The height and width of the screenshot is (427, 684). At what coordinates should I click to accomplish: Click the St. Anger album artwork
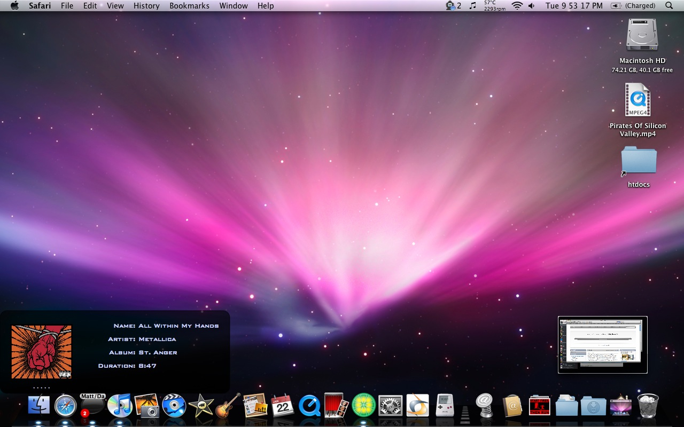pos(41,352)
